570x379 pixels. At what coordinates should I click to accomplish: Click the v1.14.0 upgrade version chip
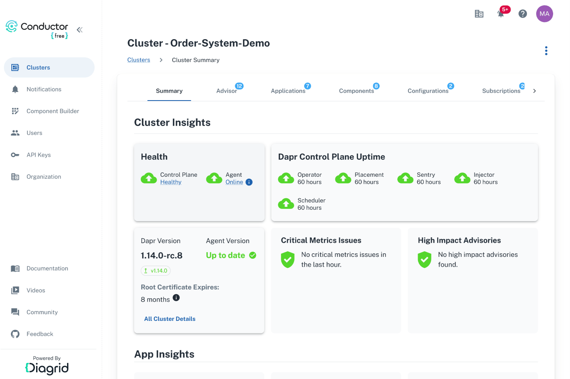(x=156, y=271)
